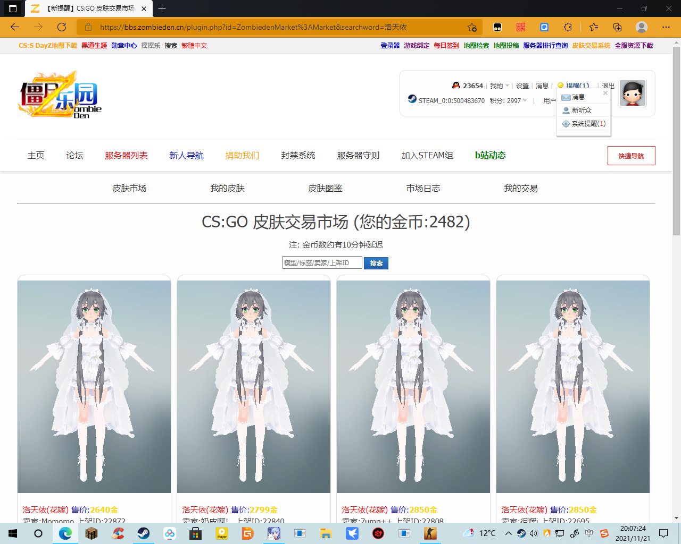Open the 市场日志 tab

(x=423, y=189)
